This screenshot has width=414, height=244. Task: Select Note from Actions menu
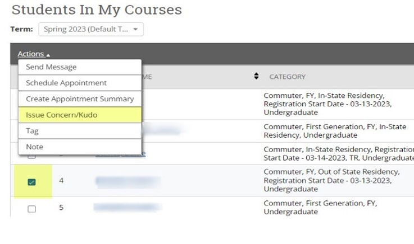coord(34,147)
